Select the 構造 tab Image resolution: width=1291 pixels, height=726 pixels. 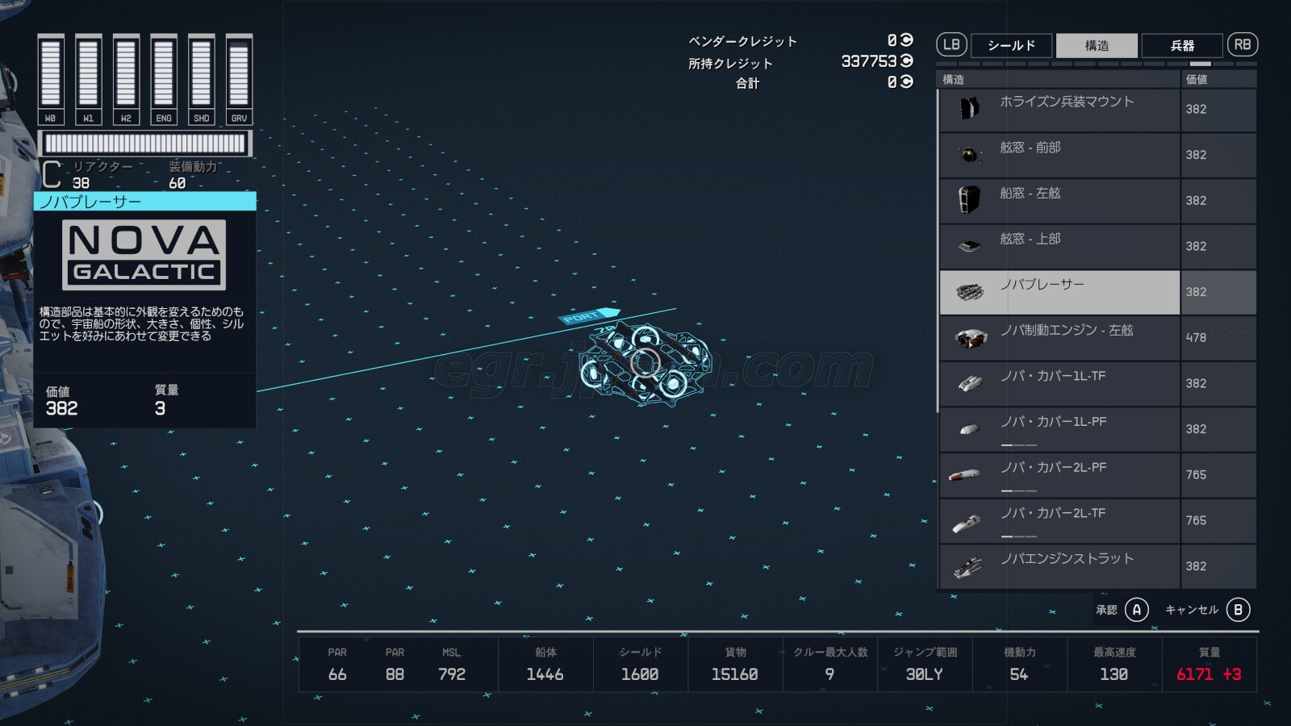(x=1097, y=45)
